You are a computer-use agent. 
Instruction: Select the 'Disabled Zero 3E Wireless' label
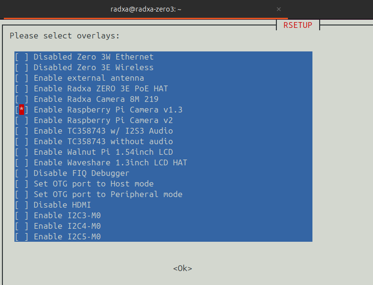click(93, 68)
